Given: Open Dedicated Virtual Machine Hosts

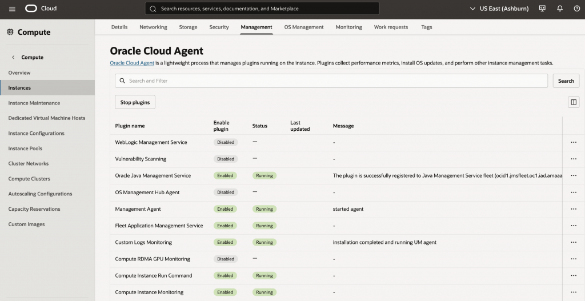Looking at the screenshot, I should (x=47, y=118).
